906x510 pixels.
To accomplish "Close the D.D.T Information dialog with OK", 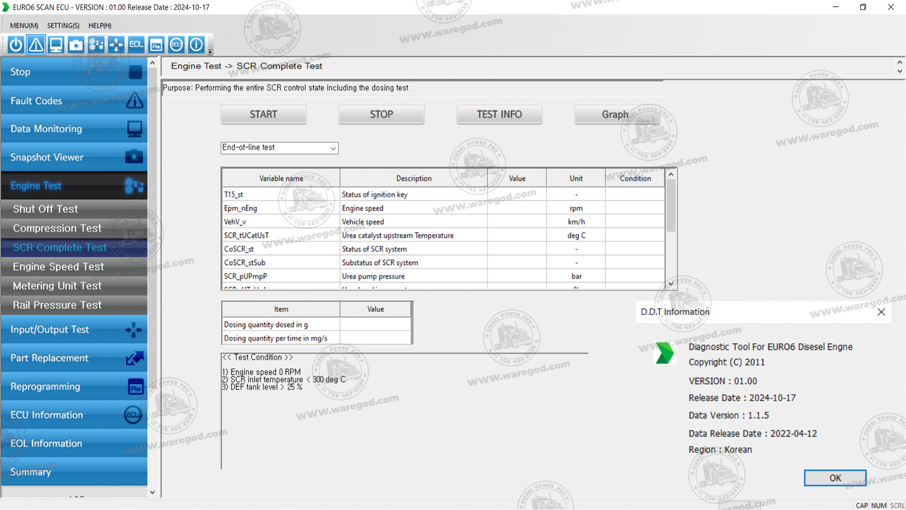I will [x=835, y=477].
